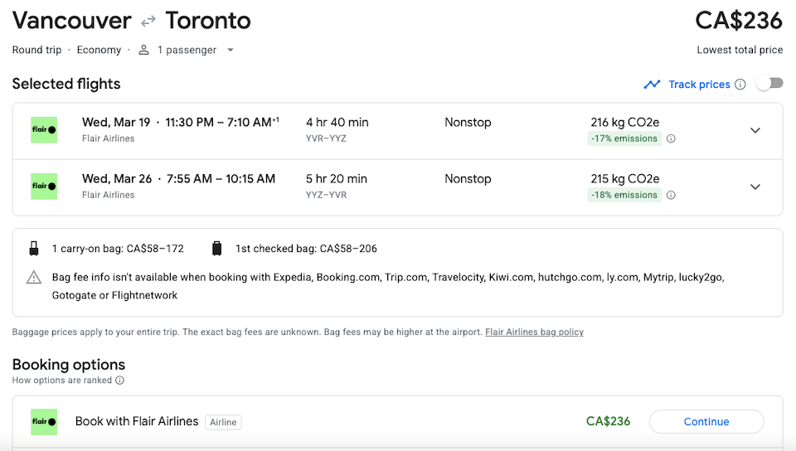Click the Track prices info icon
The image size is (796, 451).
[x=740, y=85]
